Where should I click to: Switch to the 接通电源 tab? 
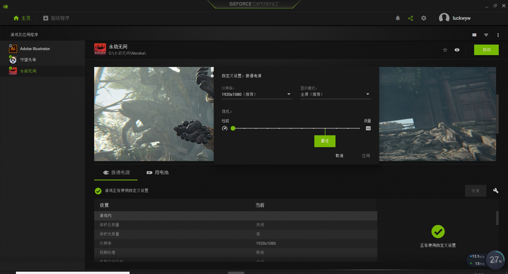116,173
